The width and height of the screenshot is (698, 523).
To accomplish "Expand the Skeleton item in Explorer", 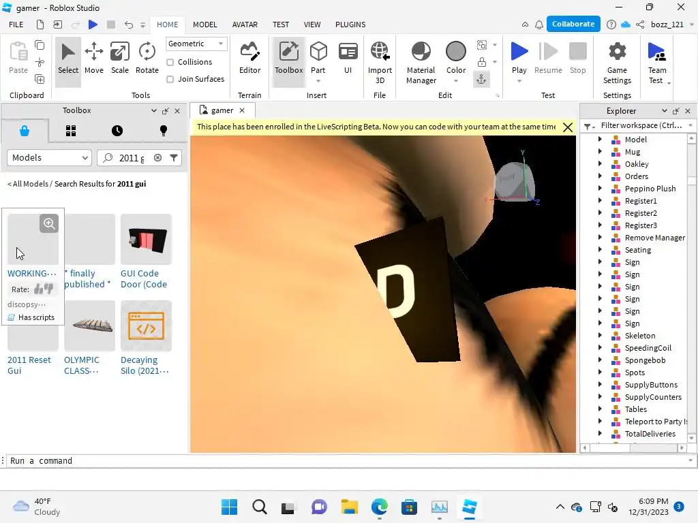I will click(x=600, y=335).
